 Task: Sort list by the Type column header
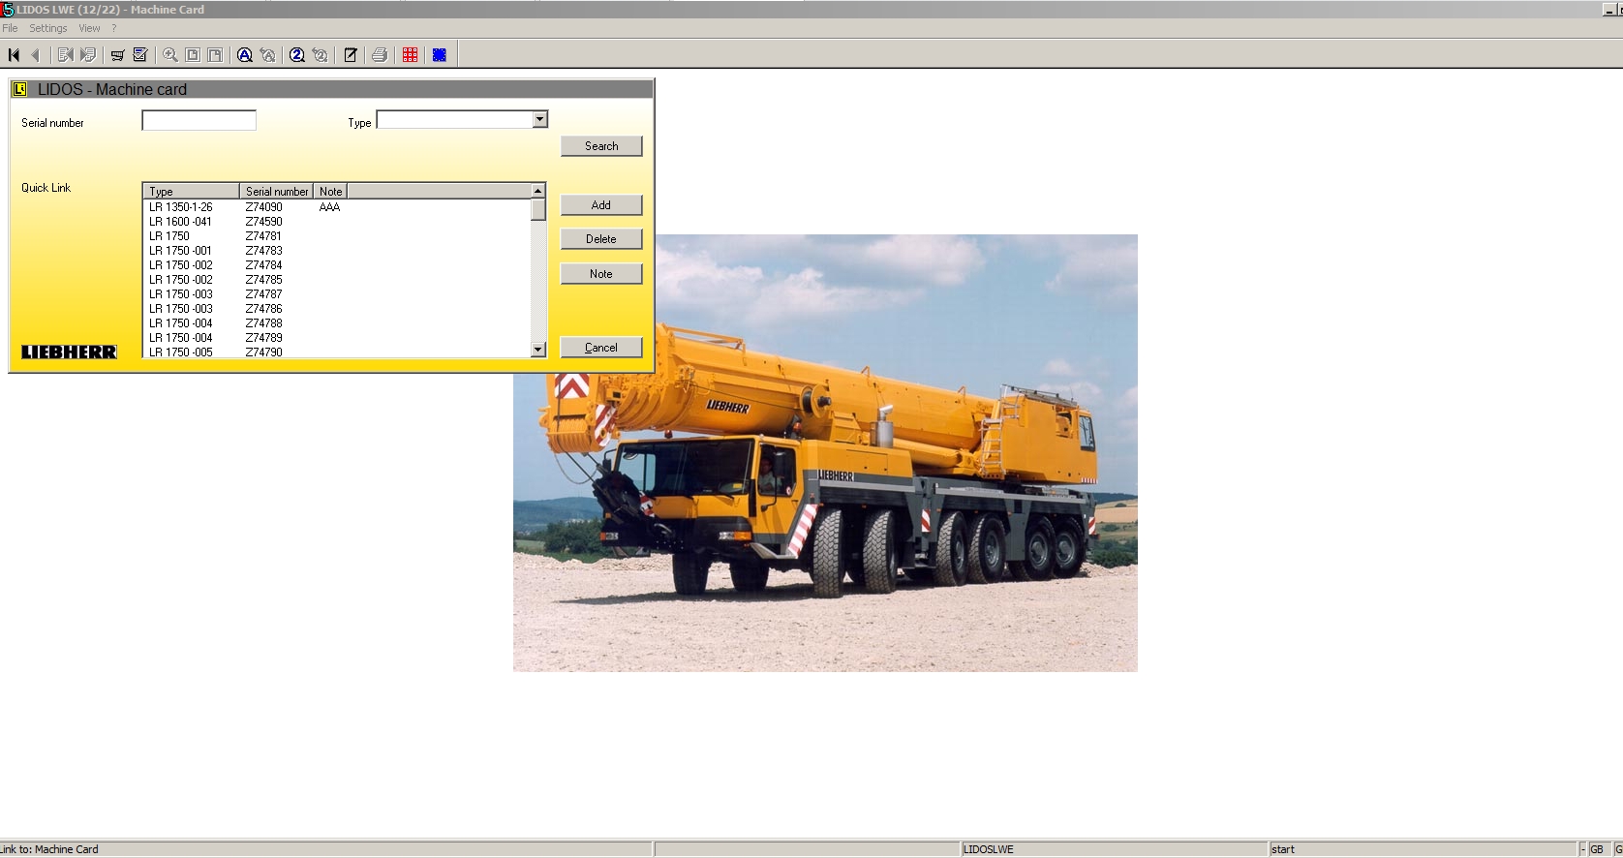192,191
